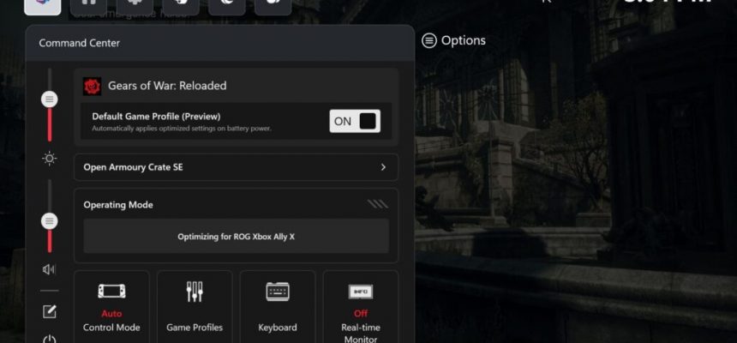This screenshot has height=343, width=737.
Task: Click the striped indicator beside Operating Mode
Action: click(x=377, y=204)
